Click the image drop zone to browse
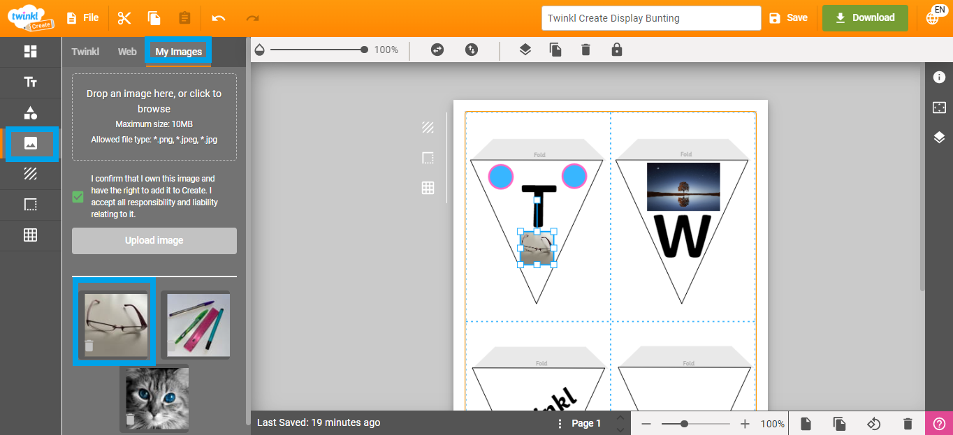This screenshot has height=435, width=953. pyautogui.click(x=154, y=117)
